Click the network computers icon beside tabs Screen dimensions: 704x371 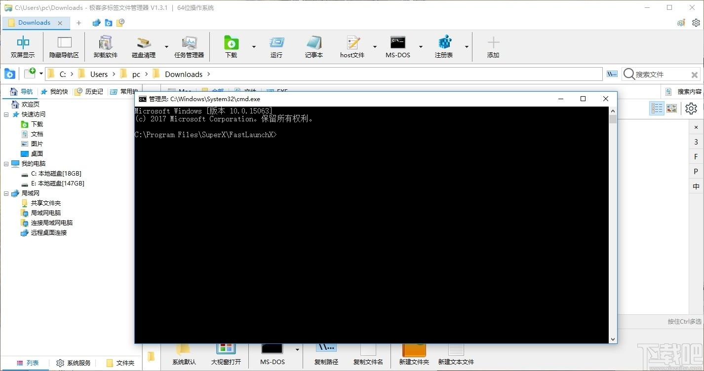(x=97, y=23)
